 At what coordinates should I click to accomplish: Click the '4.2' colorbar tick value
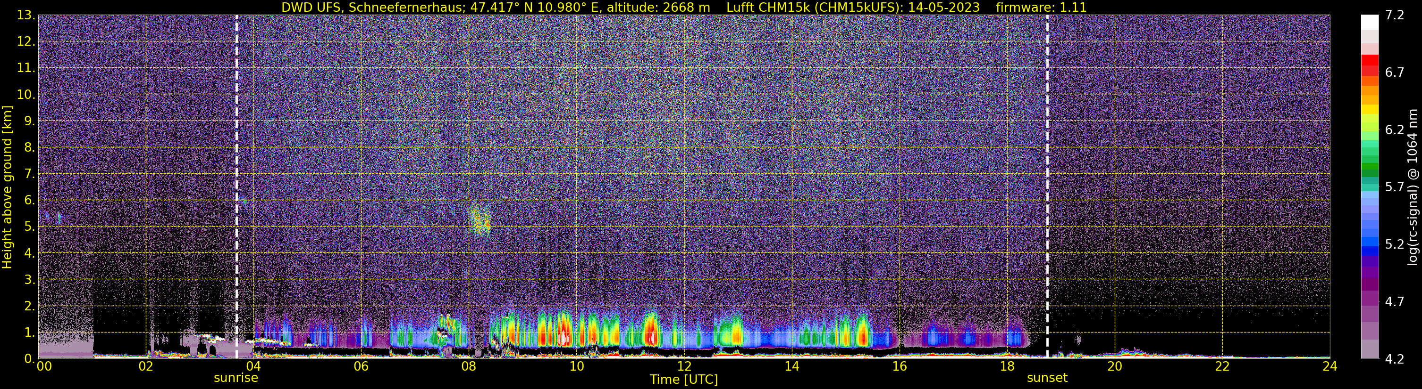(x=1395, y=359)
